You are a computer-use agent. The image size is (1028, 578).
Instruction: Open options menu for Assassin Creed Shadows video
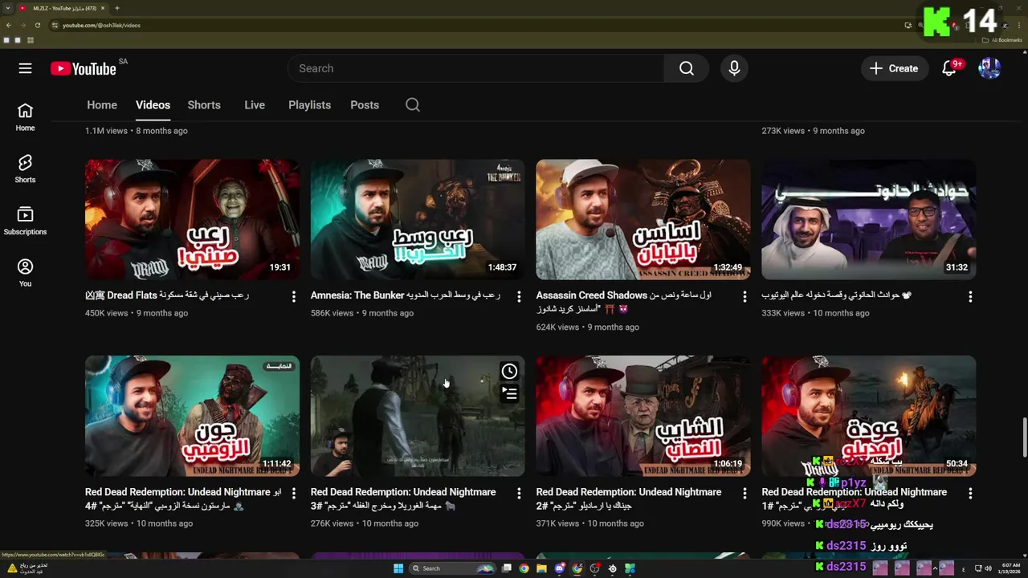point(744,297)
